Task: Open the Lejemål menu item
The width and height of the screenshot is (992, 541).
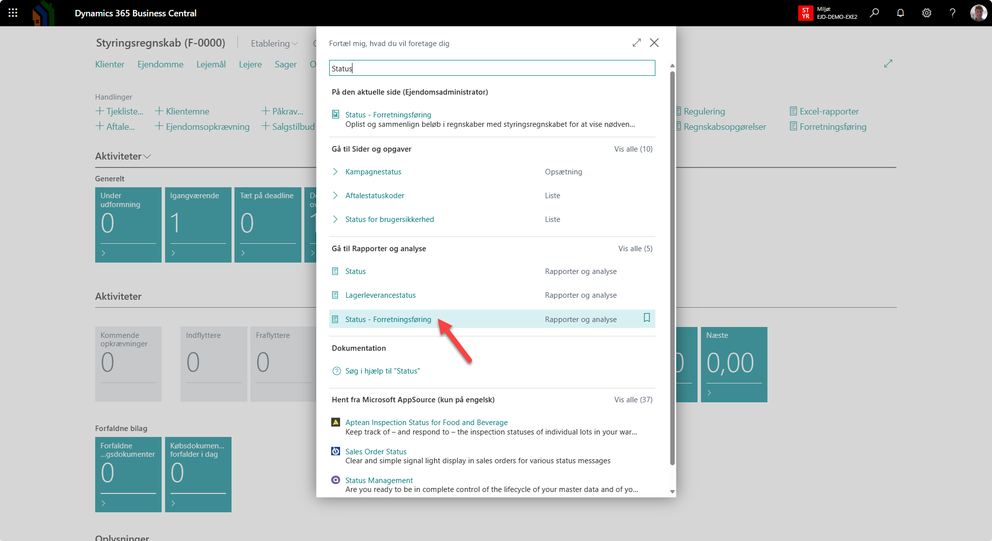Action: point(211,64)
